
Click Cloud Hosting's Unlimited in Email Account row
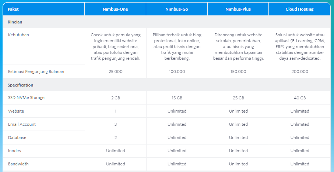[x=300, y=124]
